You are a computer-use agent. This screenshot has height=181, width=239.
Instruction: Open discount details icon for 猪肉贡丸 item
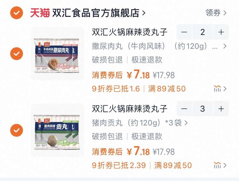220,165
